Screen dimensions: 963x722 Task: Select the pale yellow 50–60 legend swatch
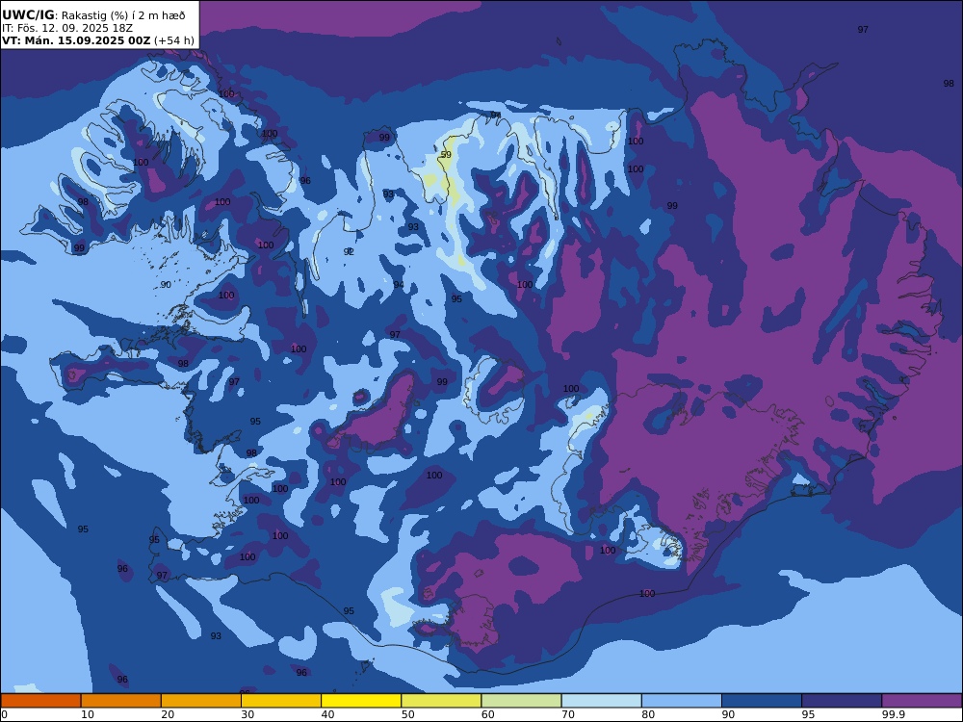[x=441, y=701]
